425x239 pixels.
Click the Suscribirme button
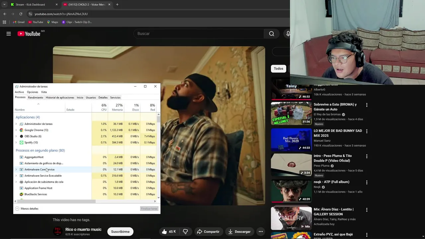tap(120, 231)
